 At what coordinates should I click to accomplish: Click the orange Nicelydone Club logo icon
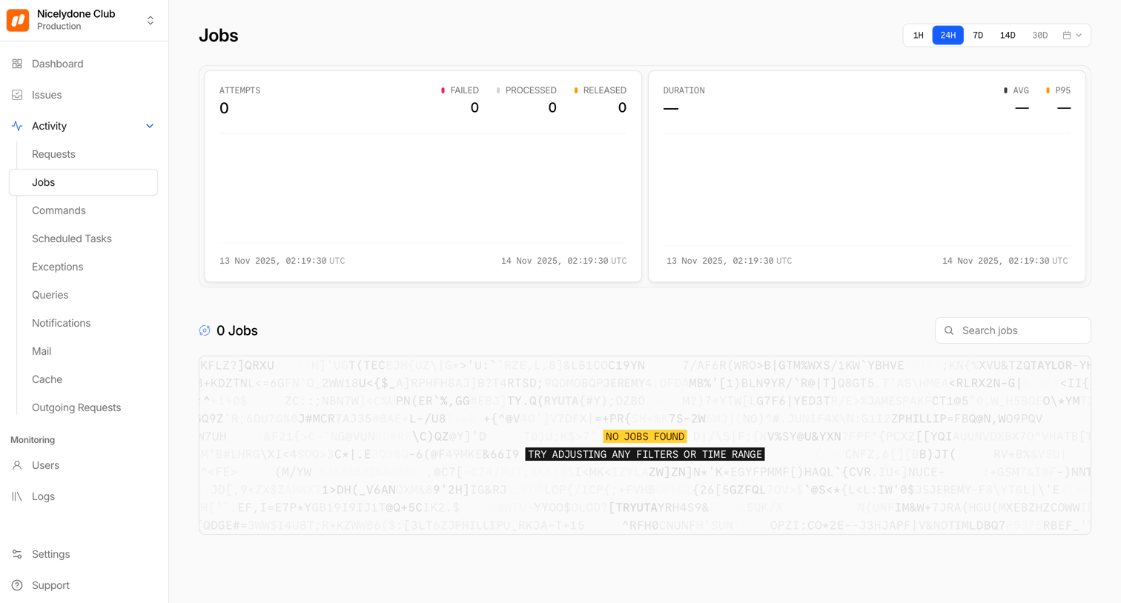(x=18, y=20)
